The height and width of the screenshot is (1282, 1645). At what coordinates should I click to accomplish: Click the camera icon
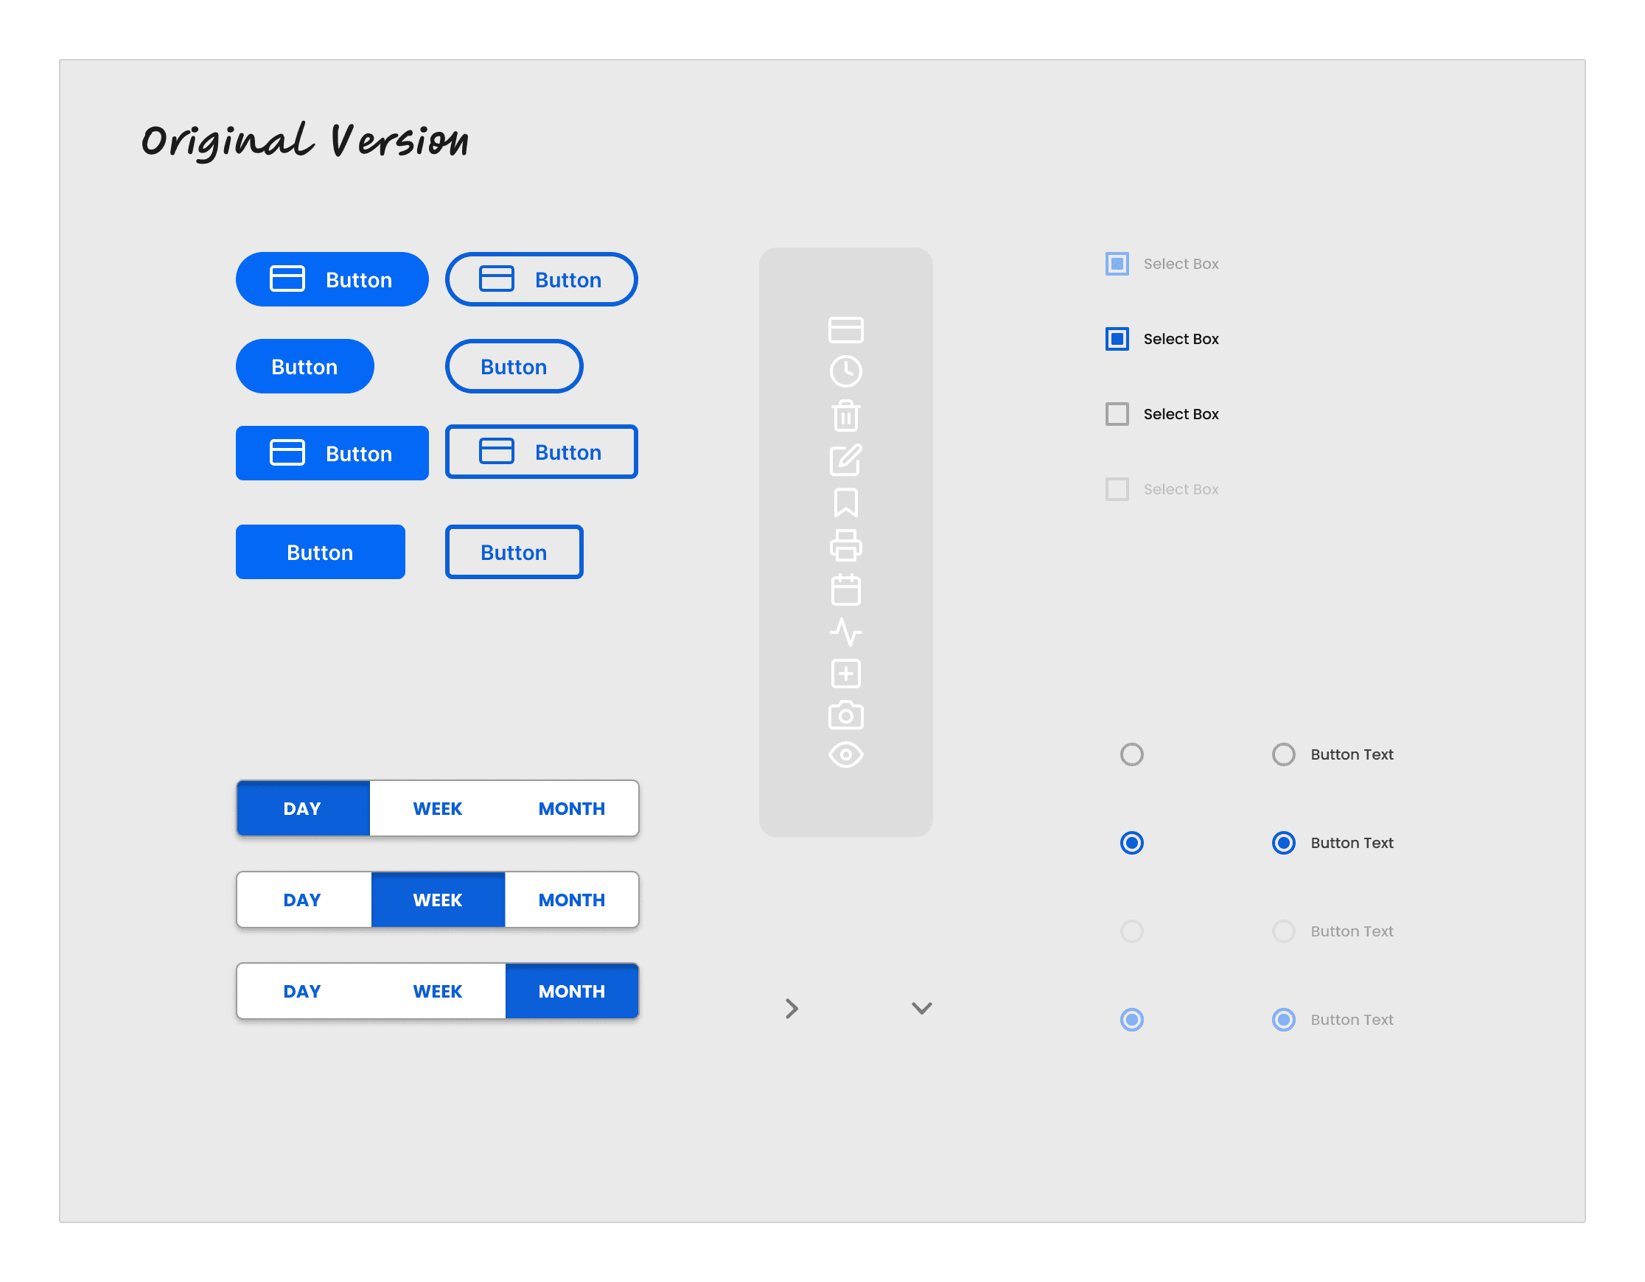click(x=845, y=715)
